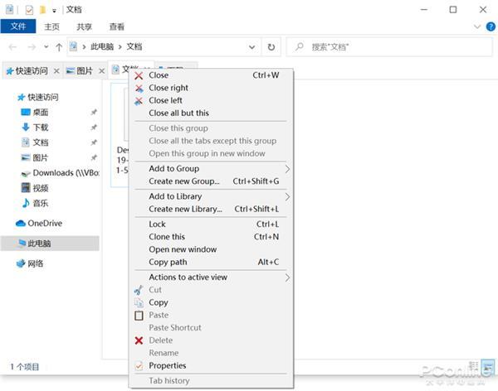Go up one folder level
The image size is (498, 391).
59,47
